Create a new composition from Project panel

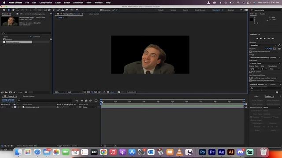(x=10, y=93)
